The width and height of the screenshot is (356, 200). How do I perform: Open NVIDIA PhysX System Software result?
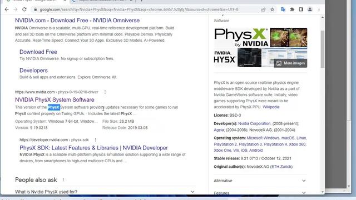click(x=55, y=100)
